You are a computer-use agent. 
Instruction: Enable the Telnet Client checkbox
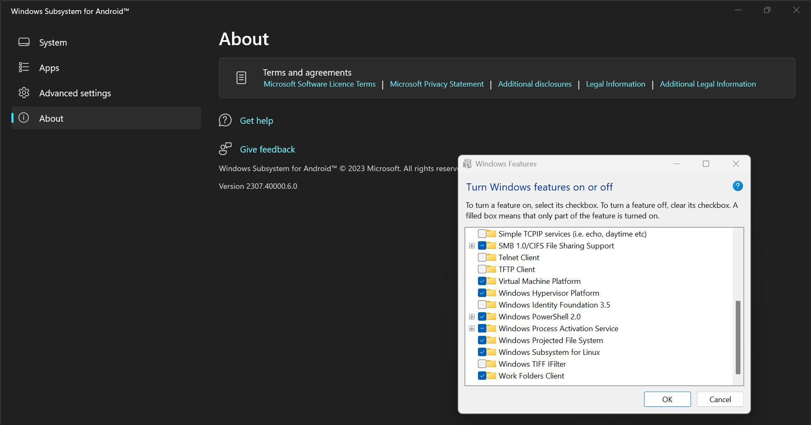(x=482, y=257)
